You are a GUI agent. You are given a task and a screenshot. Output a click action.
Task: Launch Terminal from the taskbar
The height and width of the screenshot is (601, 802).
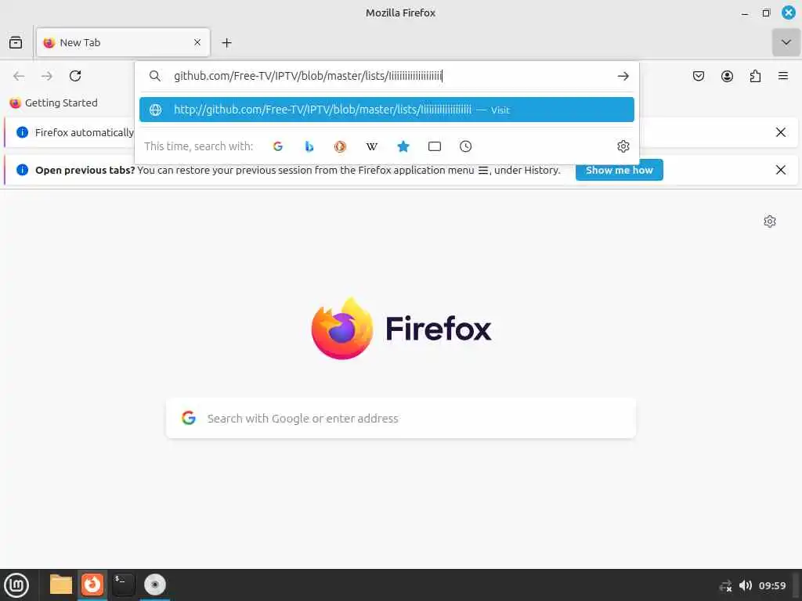123,585
